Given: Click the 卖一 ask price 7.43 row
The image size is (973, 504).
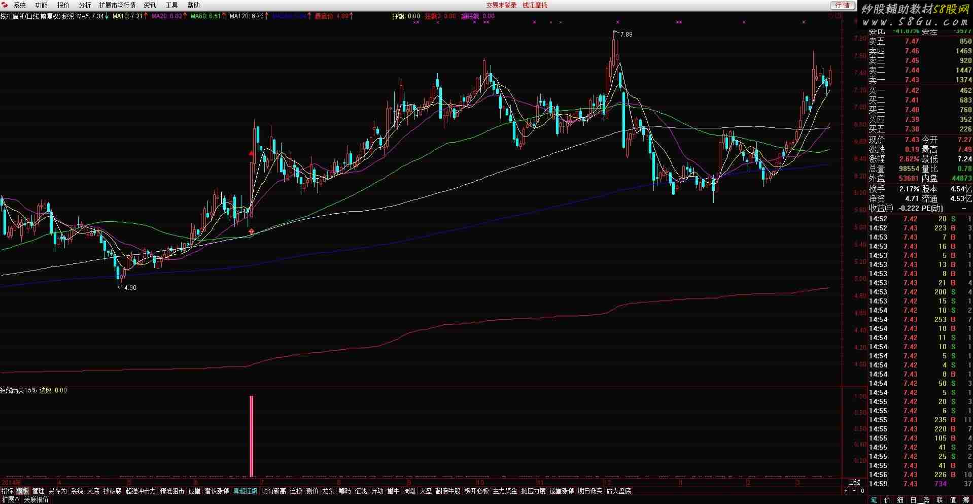Looking at the screenshot, I should point(920,80).
